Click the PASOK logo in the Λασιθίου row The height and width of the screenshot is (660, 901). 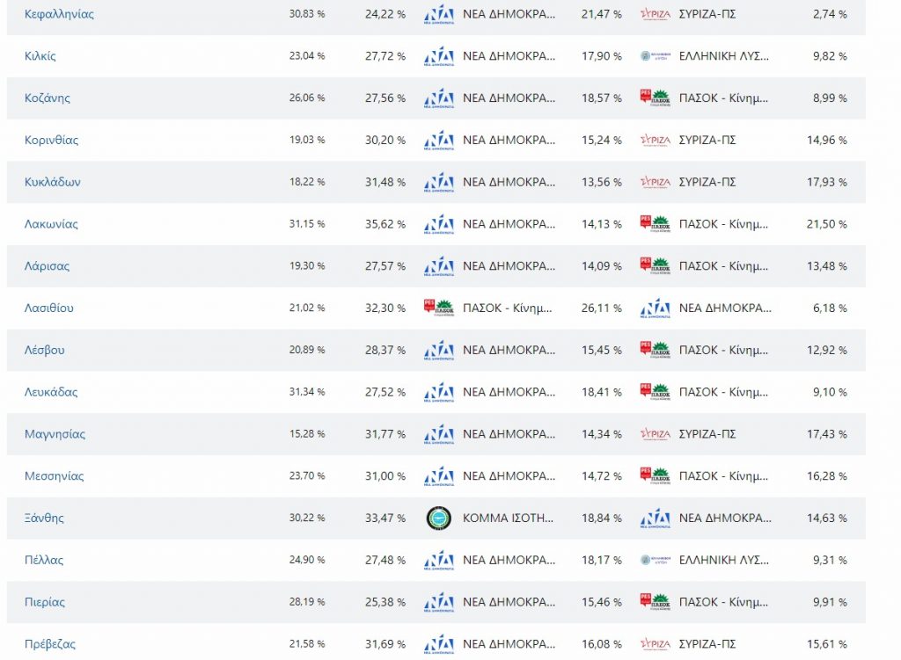[437, 308]
